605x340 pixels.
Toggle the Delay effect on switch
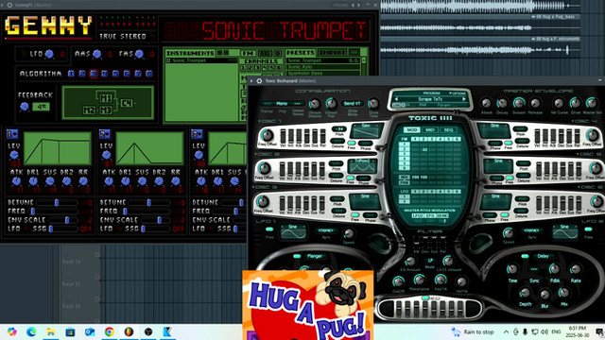[525, 256]
